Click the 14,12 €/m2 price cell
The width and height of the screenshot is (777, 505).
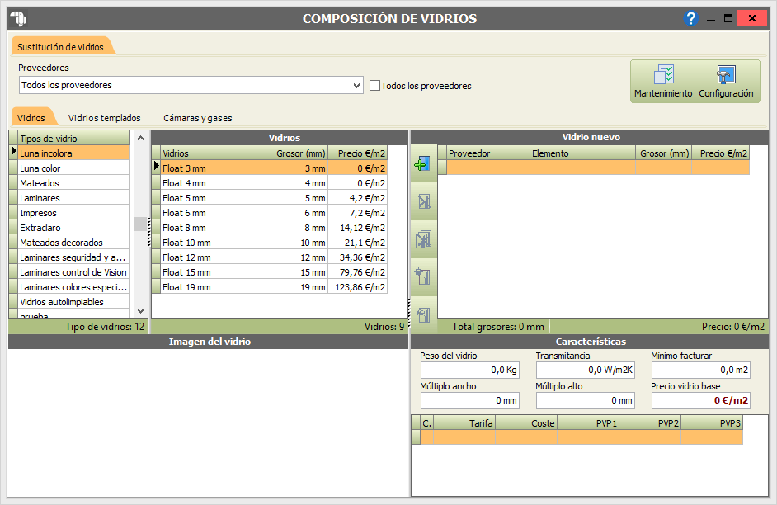(357, 228)
